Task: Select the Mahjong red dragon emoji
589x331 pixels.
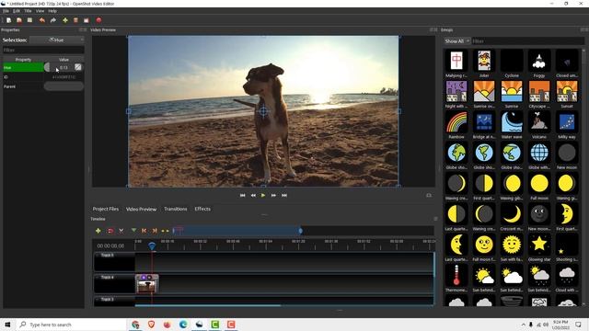Action: point(456,61)
